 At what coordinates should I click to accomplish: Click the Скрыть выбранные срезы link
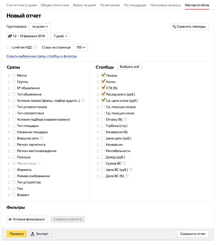42,56
